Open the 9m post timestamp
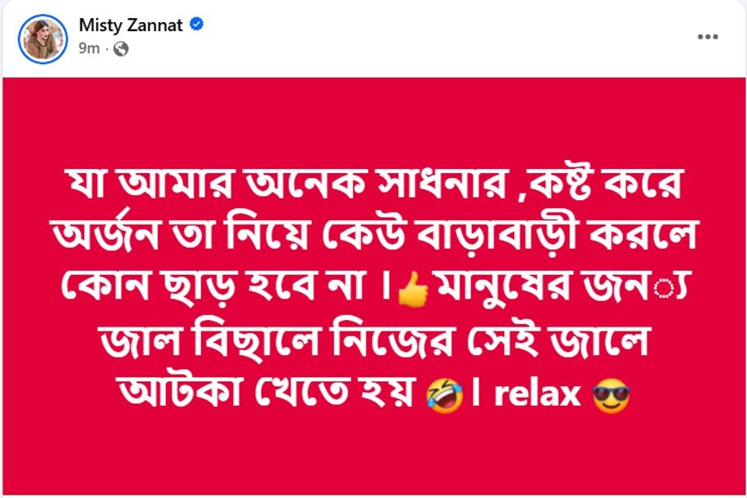Image resolution: width=747 pixels, height=498 pixels. coord(89,48)
